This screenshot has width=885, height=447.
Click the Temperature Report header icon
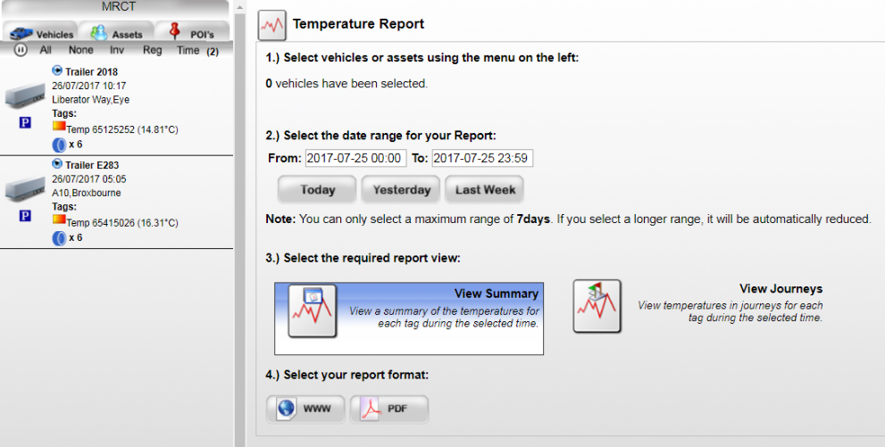pyautogui.click(x=272, y=24)
